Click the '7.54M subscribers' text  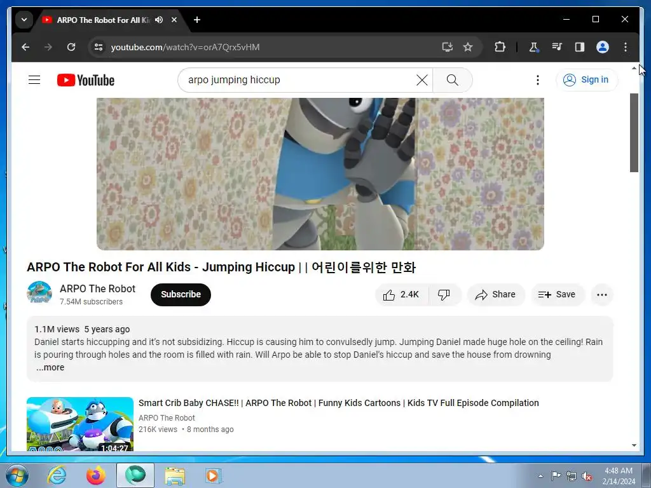coord(92,302)
